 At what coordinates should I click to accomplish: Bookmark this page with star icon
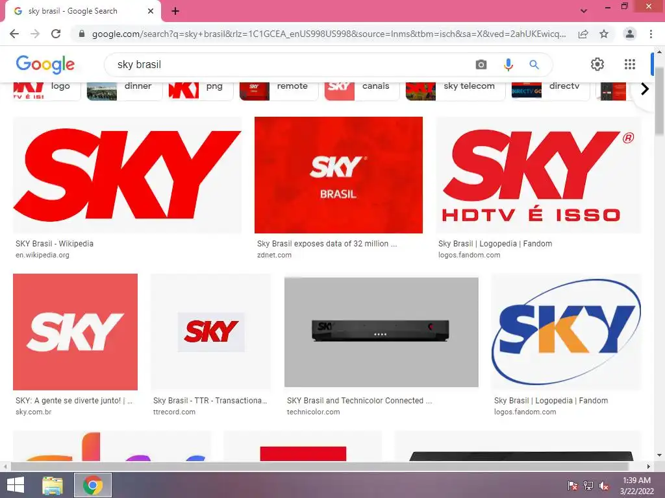pos(604,34)
